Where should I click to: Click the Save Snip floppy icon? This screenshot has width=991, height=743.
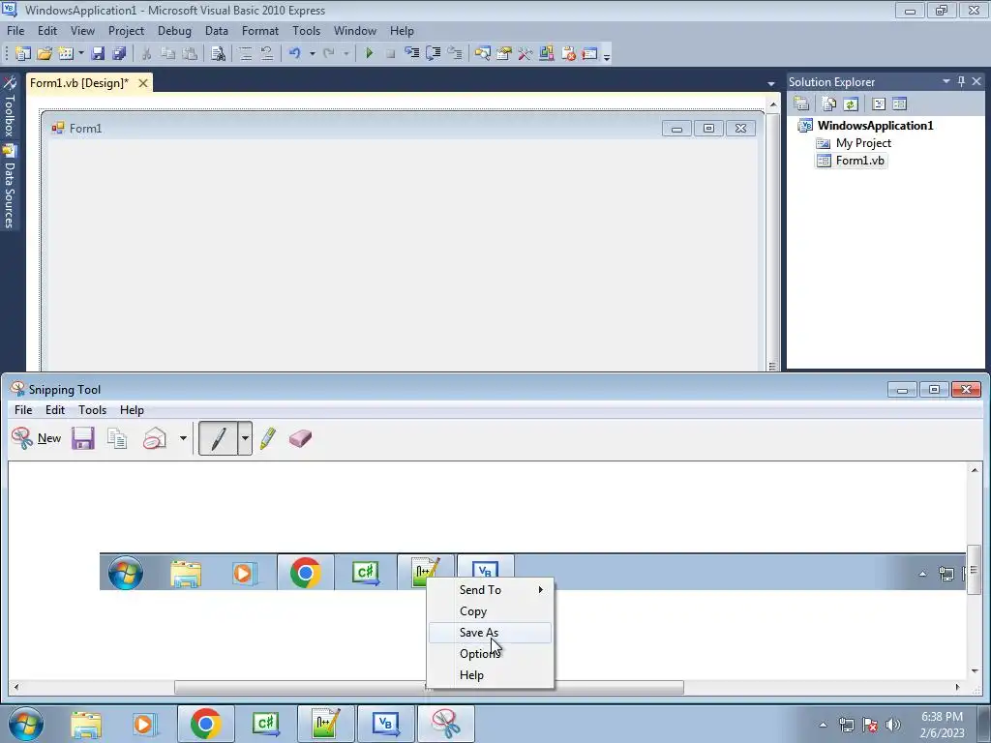pyautogui.click(x=83, y=438)
